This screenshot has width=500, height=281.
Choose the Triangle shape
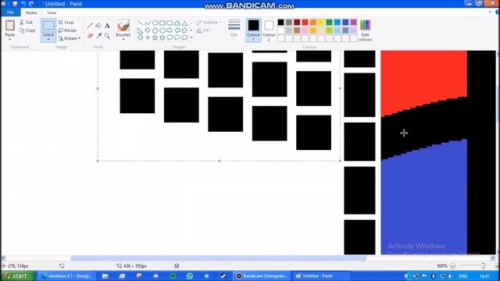[x=184, y=23]
